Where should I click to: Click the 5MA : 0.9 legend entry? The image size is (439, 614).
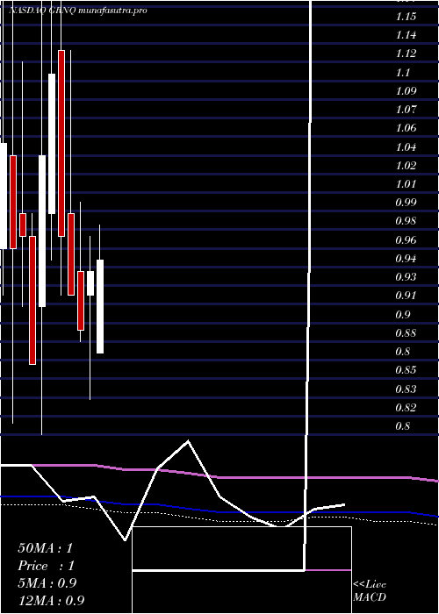pos(47,583)
